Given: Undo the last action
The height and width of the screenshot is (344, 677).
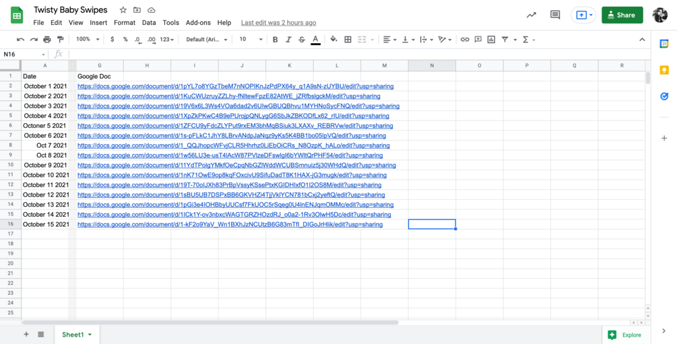Looking at the screenshot, I should [20, 39].
